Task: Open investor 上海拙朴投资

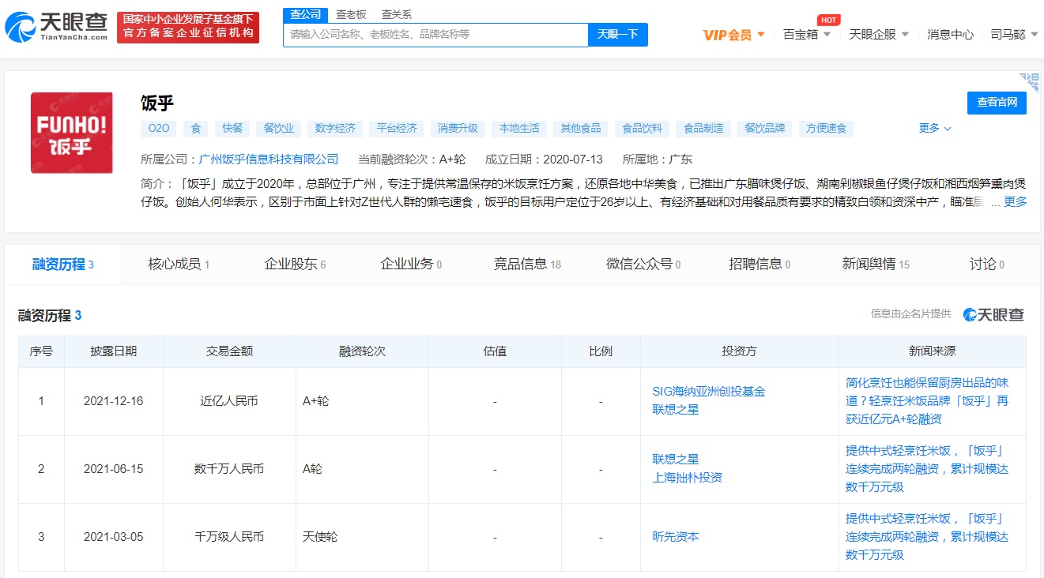Action: coord(688,478)
